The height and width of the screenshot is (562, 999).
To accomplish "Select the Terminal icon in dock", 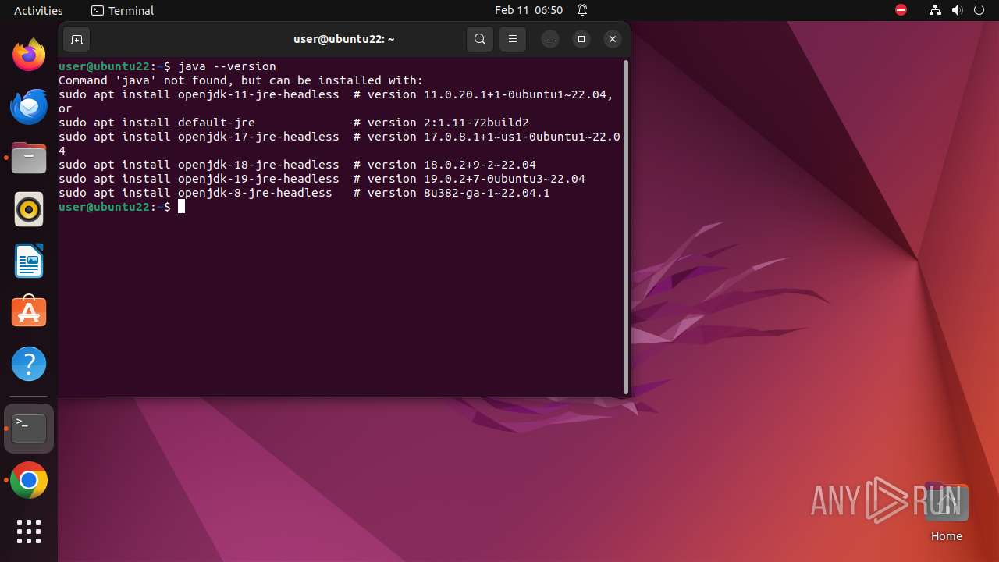I will pos(29,429).
